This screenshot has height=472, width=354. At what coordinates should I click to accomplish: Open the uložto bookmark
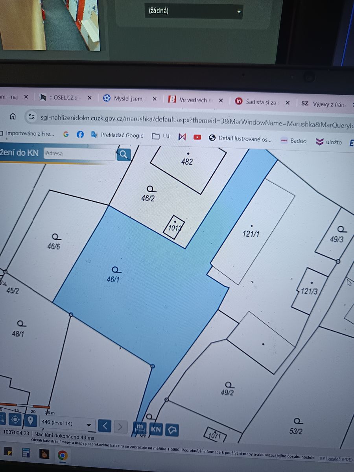[329, 142]
